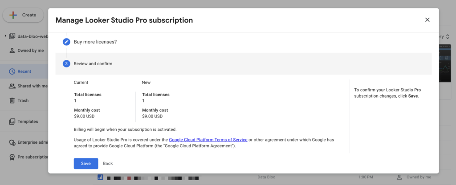Click the Create button
The height and width of the screenshot is (185, 456).
coord(23,15)
